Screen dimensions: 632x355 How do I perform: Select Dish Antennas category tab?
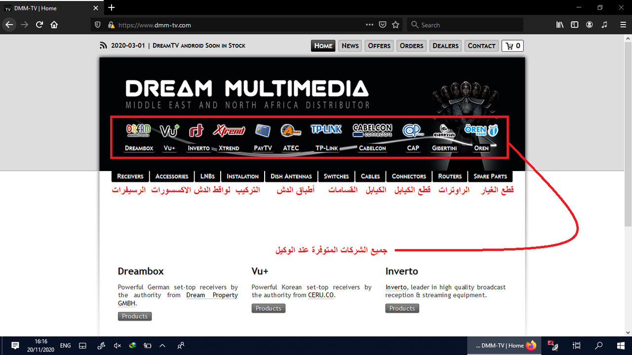click(x=291, y=177)
